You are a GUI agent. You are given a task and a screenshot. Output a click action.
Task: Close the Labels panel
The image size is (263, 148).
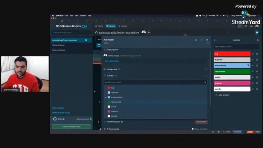pos(258,40)
